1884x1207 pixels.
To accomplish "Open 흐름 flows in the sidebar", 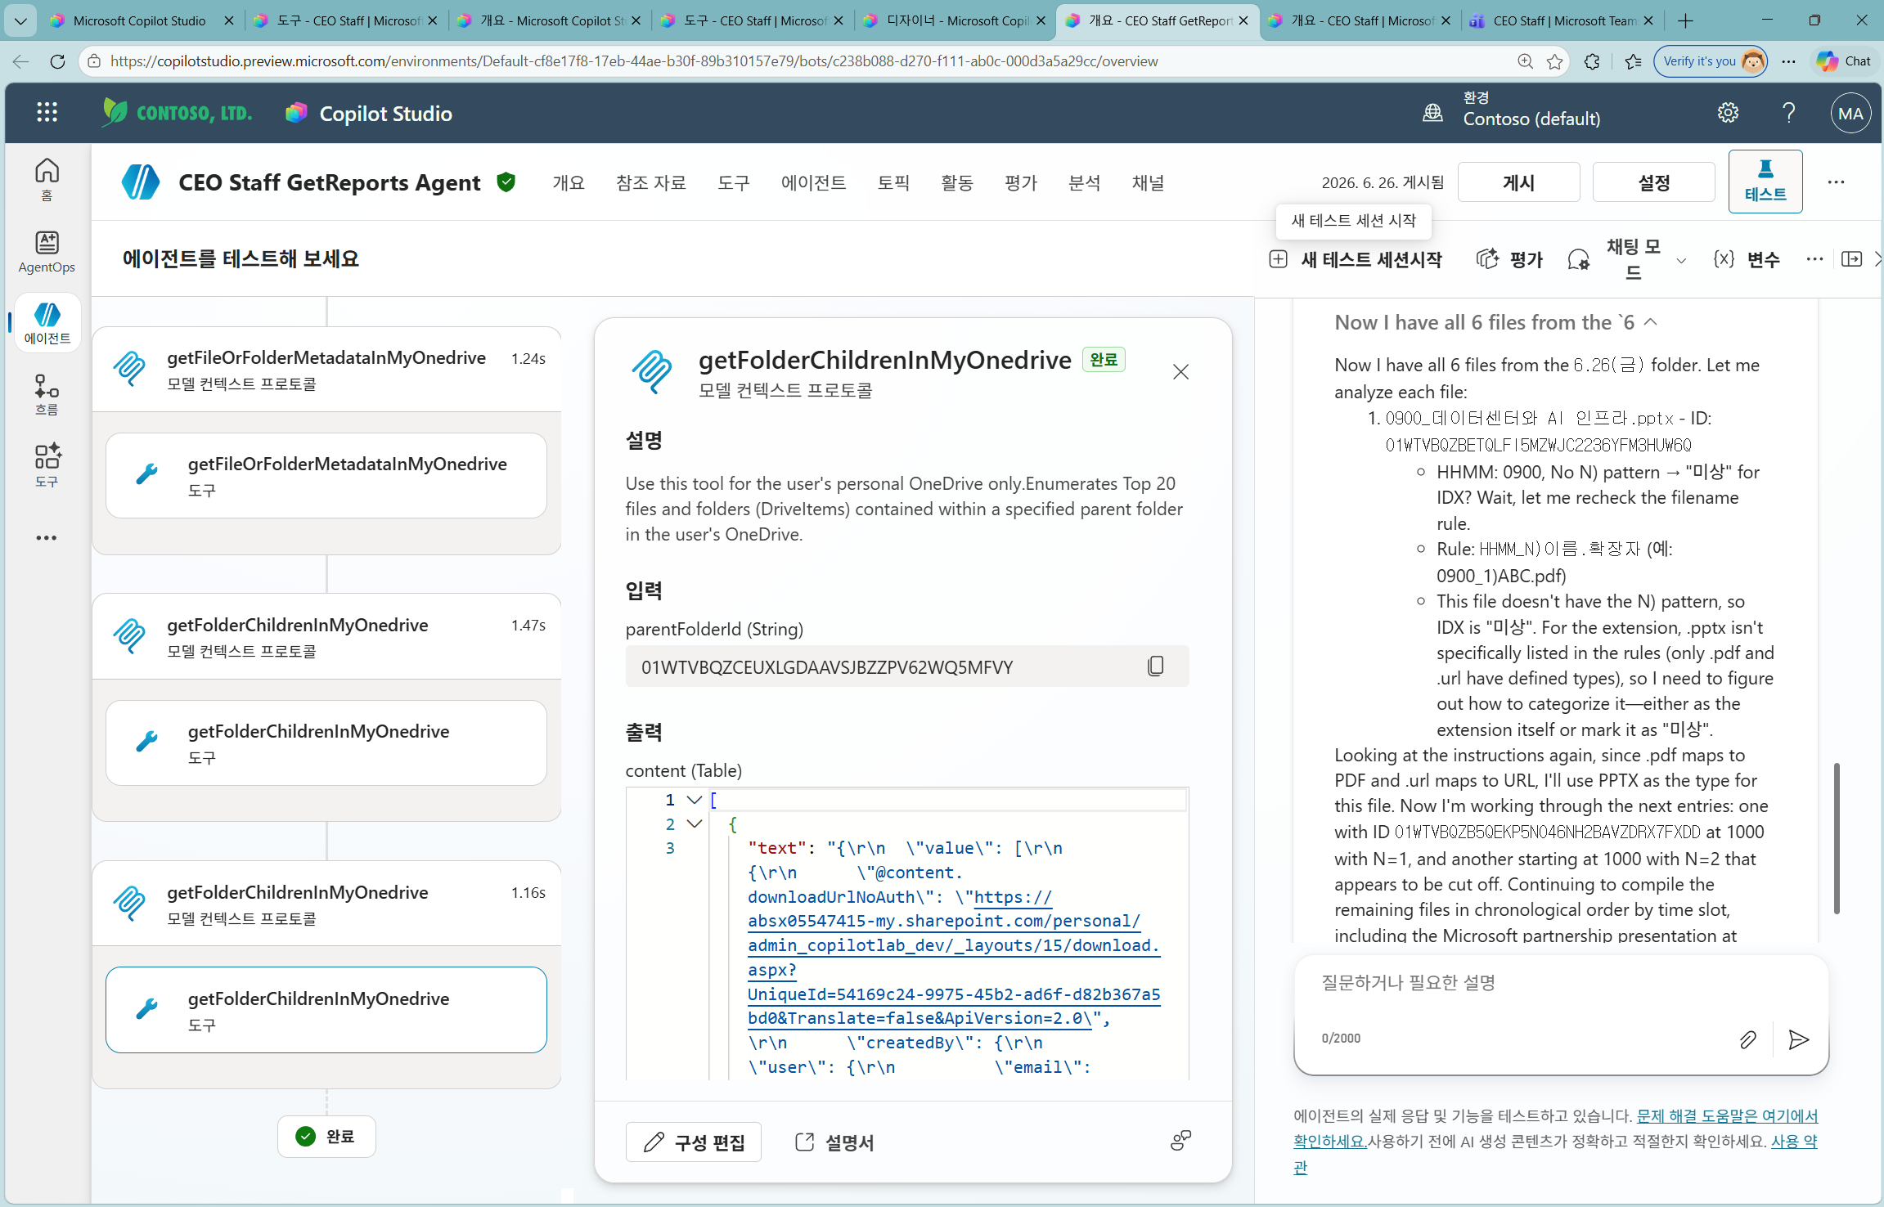I will pyautogui.click(x=47, y=395).
